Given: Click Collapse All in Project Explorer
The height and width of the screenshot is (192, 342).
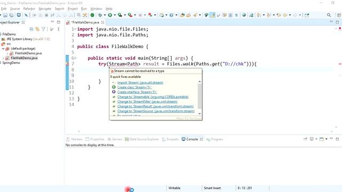Looking at the screenshot, I should pos(32,29).
